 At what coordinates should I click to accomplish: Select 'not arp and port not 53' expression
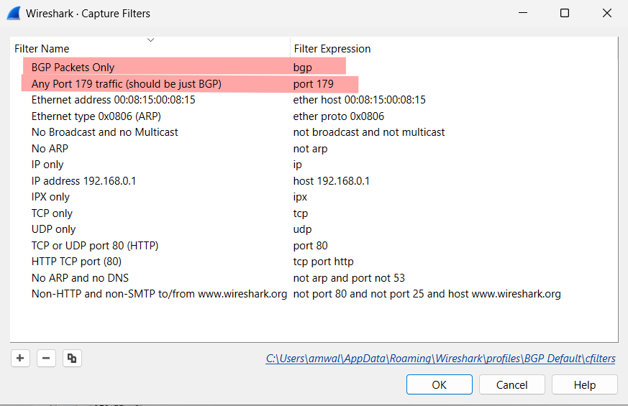pyautogui.click(x=349, y=278)
